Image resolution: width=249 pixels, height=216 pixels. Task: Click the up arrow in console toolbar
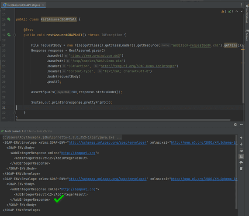(241, 138)
